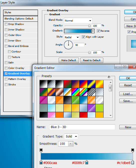The height and width of the screenshot is (168, 136).
Task: Click the Angle dial control
Action: coord(68,45)
